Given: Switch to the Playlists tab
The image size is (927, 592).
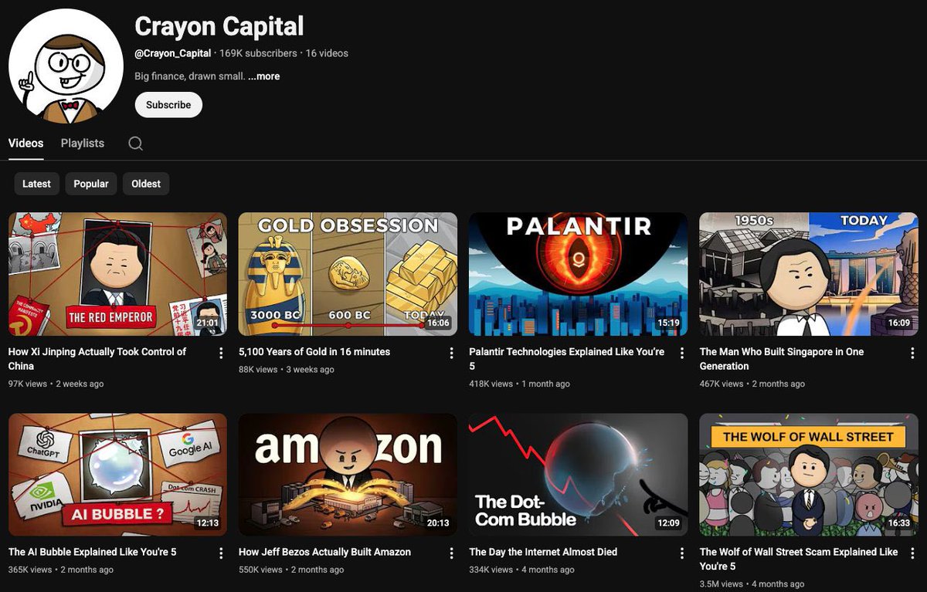Looking at the screenshot, I should coord(83,144).
